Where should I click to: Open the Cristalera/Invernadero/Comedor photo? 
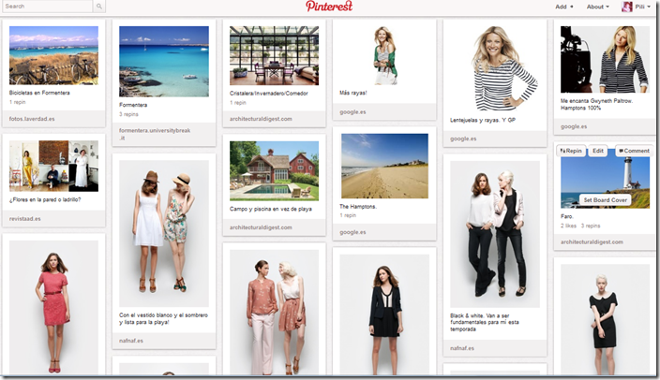click(x=274, y=55)
